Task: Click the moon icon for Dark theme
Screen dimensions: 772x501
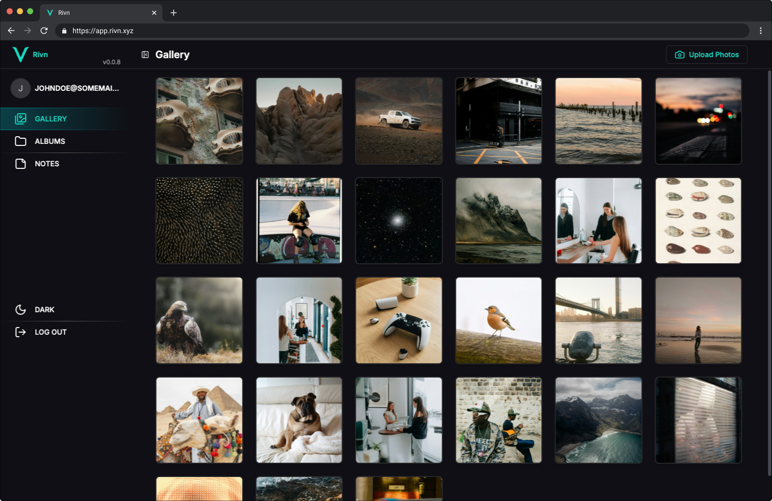Action: (20, 310)
